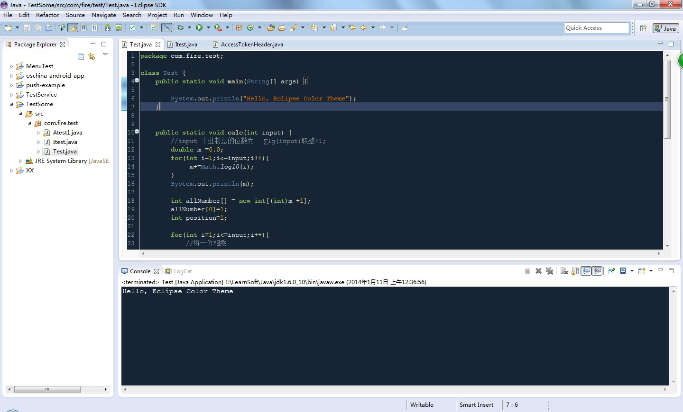The width and height of the screenshot is (683, 412).
Task: Expand the oschina-android-app project
Action: click(x=12, y=76)
